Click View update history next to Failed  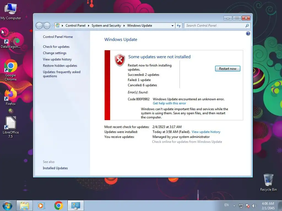206,132
